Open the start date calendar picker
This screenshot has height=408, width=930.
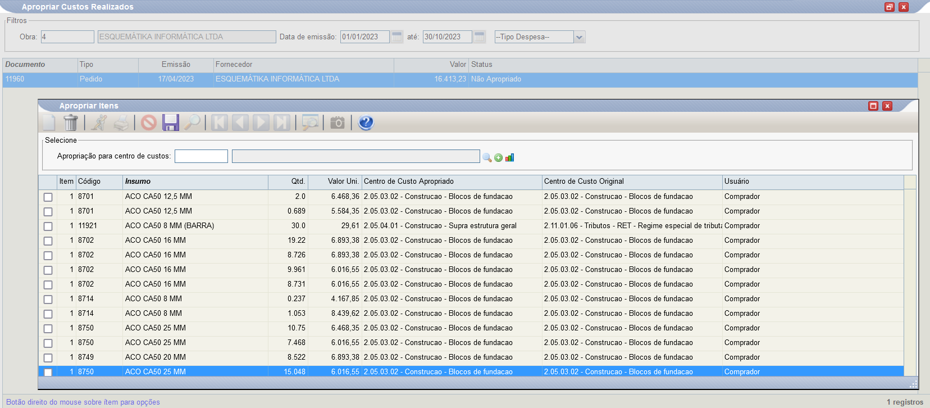tap(397, 37)
